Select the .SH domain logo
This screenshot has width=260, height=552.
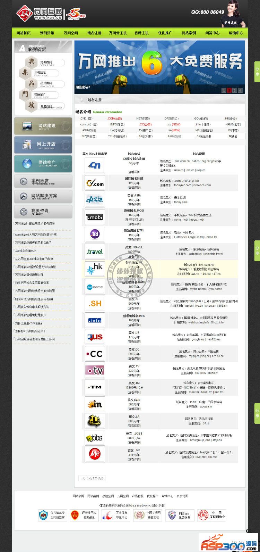(x=95, y=303)
